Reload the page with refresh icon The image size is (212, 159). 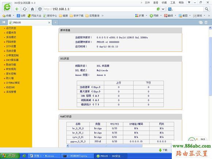click(24, 9)
